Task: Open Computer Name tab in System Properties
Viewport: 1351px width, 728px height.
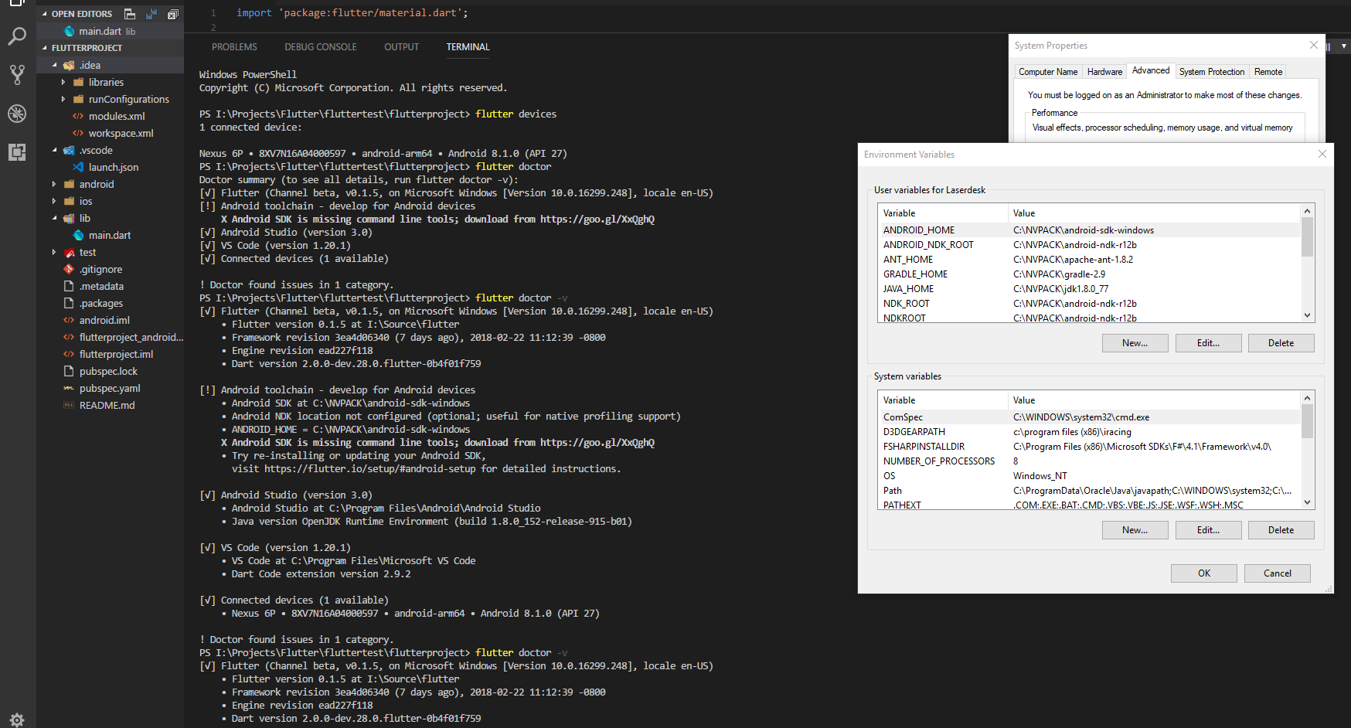Action: tap(1048, 72)
